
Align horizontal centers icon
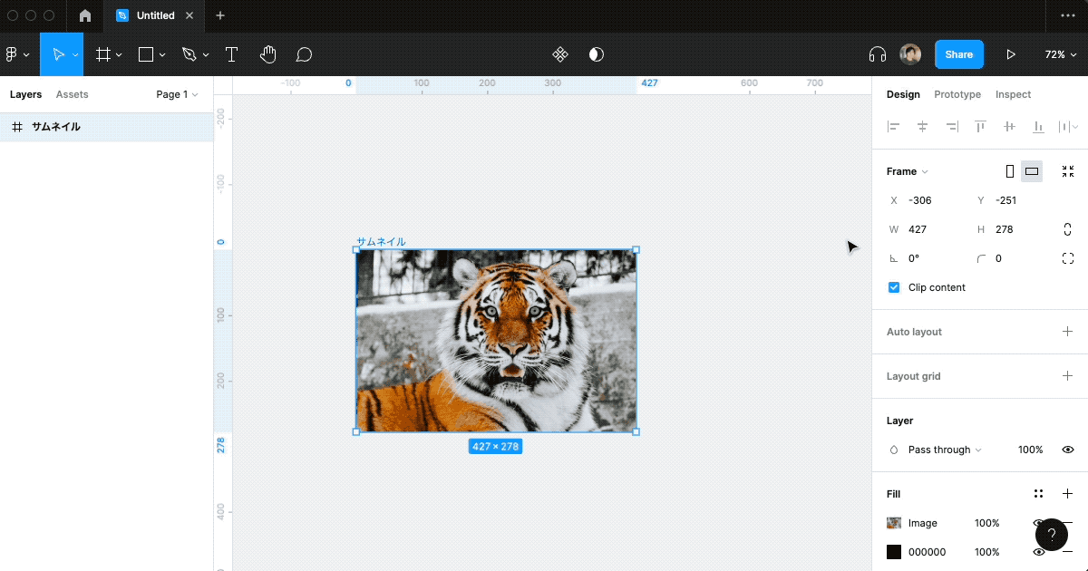click(x=923, y=127)
